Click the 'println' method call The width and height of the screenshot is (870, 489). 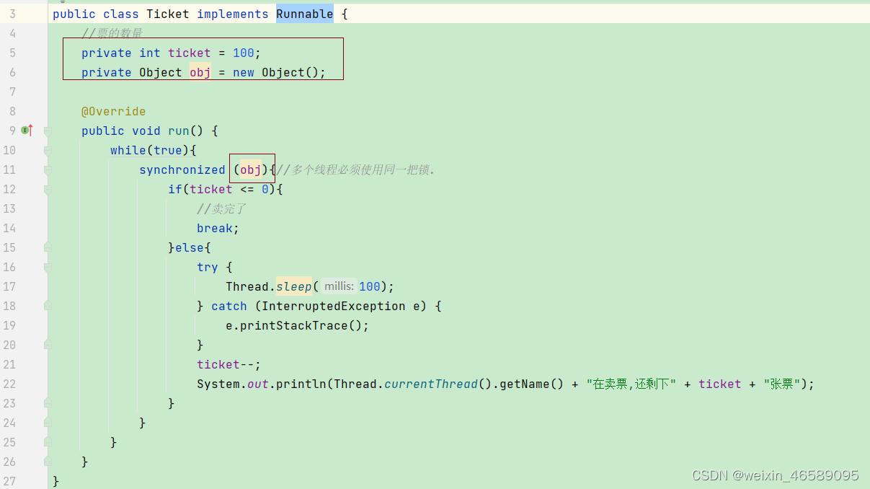[x=301, y=384]
